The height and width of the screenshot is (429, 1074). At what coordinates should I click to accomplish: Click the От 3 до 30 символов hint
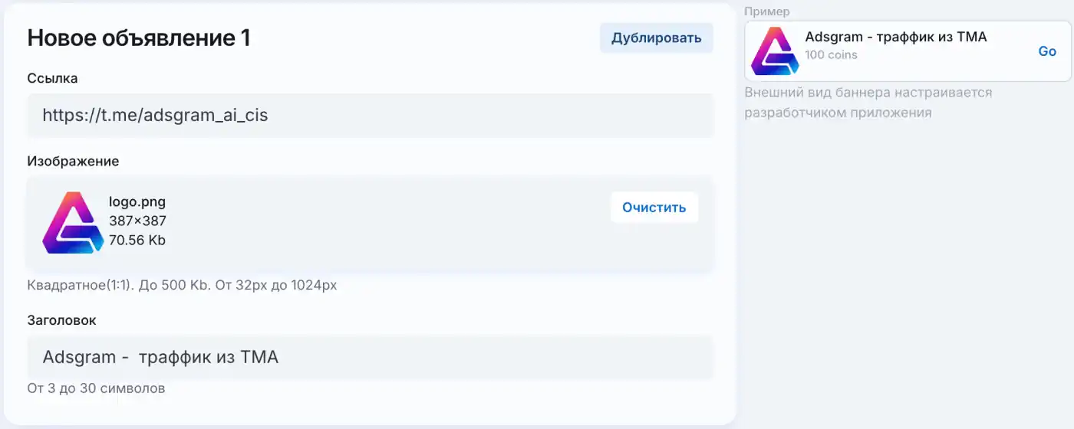click(x=96, y=388)
